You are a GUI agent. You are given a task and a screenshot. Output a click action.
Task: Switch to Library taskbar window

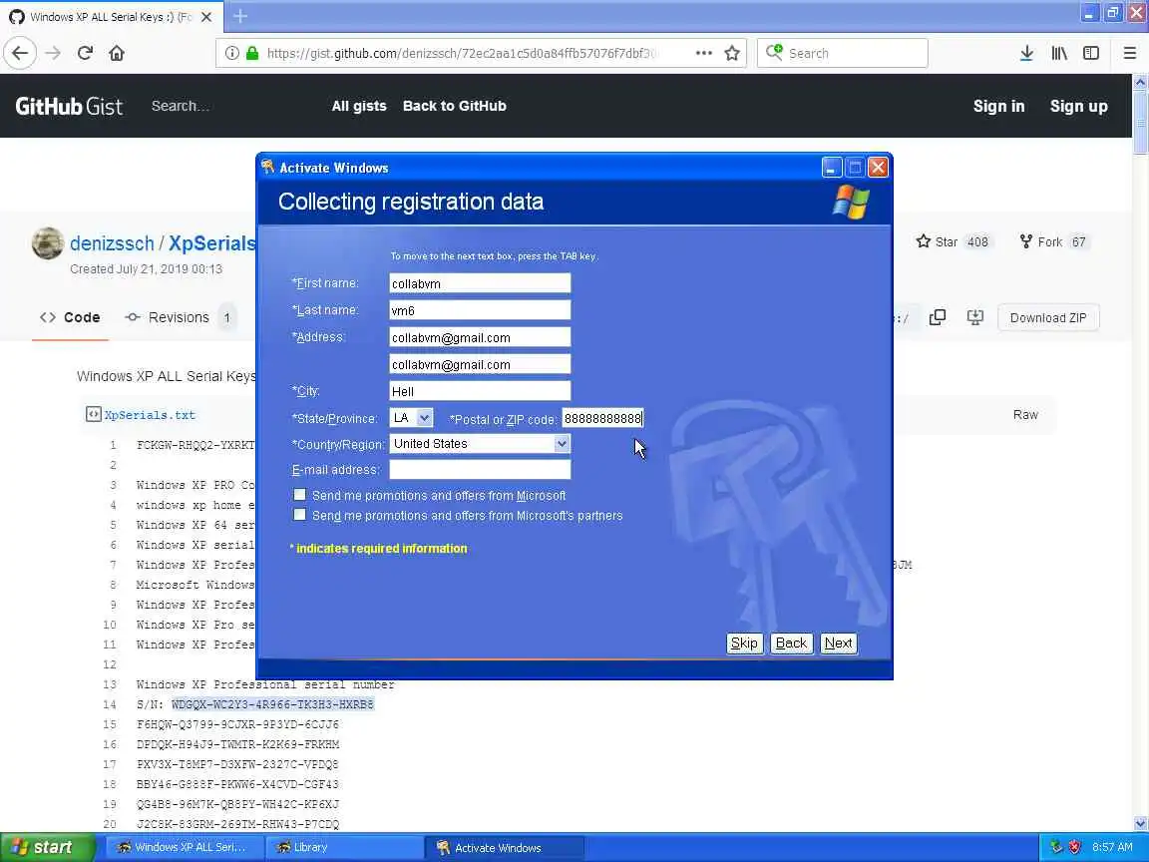[x=343, y=847]
